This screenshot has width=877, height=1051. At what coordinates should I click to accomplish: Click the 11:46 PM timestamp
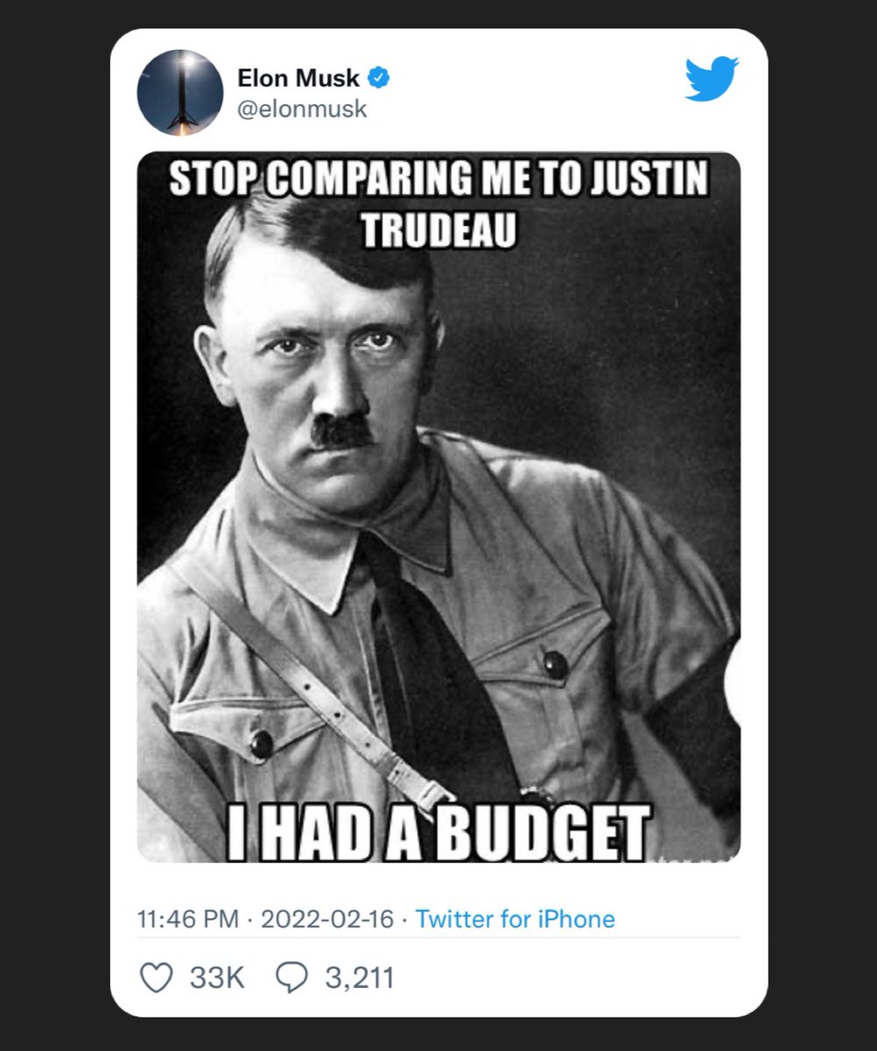pos(188,919)
